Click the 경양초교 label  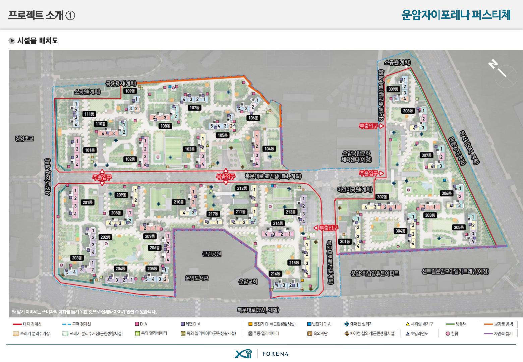[24, 138]
